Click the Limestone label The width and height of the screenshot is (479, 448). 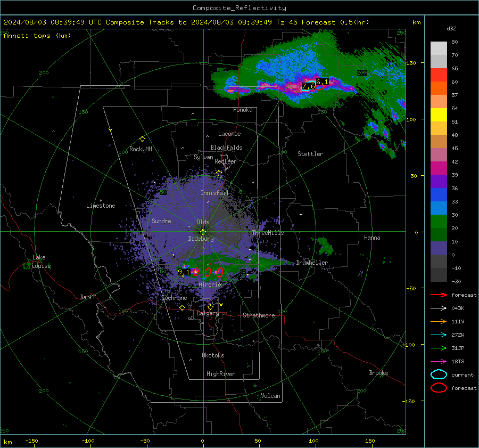click(101, 206)
